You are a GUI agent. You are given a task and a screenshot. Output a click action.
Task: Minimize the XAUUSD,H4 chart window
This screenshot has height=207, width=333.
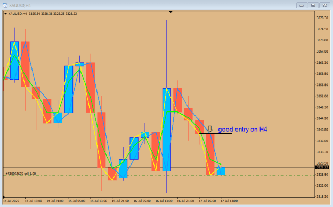click(302, 5)
